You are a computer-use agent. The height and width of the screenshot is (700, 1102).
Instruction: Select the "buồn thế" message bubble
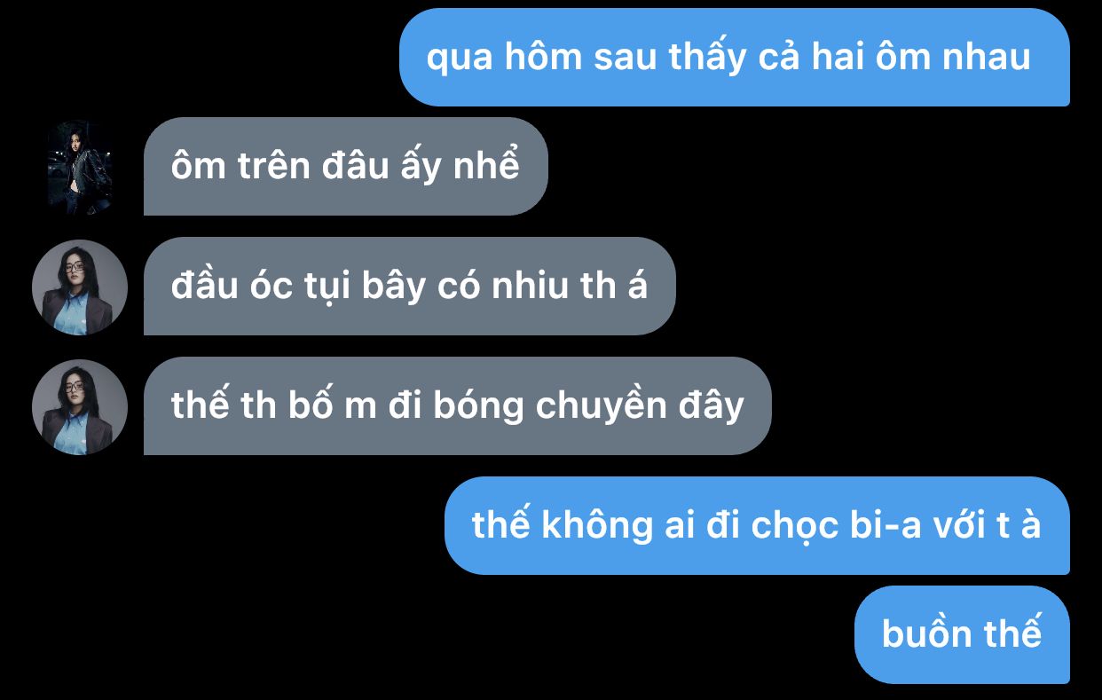962,634
